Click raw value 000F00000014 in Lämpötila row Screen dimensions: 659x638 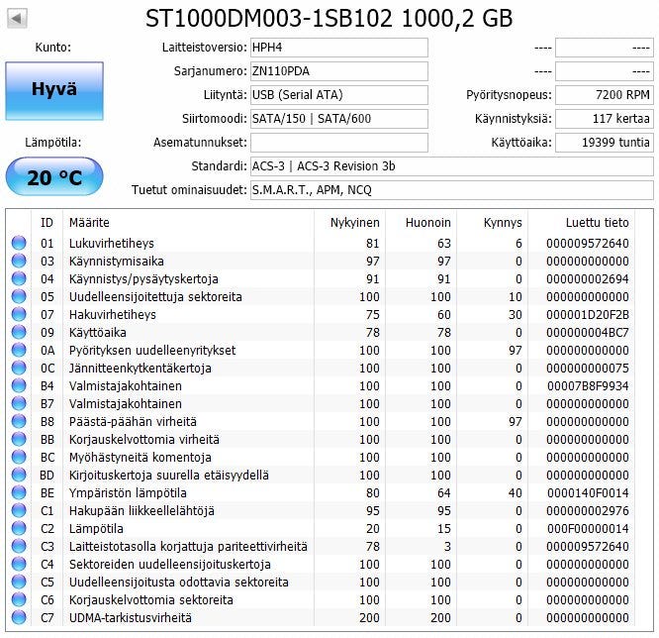point(588,529)
